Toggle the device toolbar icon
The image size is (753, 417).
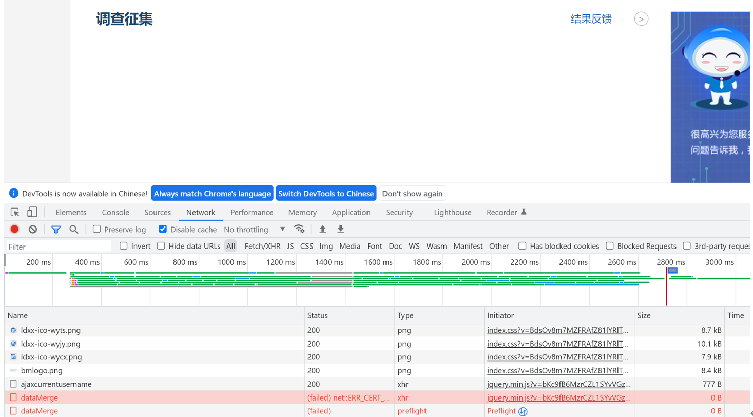pos(32,212)
